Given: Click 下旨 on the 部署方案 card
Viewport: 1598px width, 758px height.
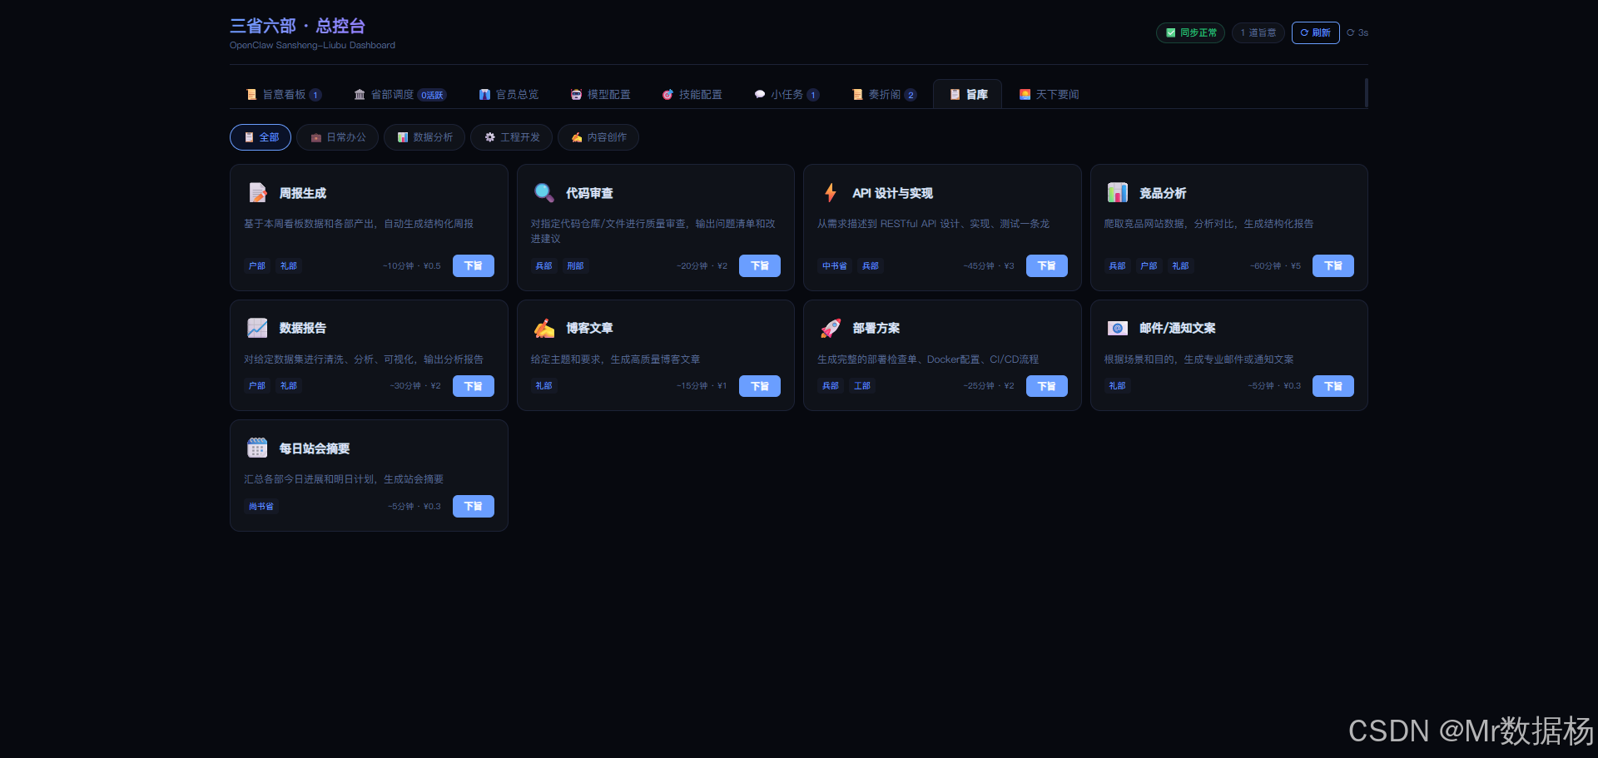Looking at the screenshot, I should coord(1047,386).
